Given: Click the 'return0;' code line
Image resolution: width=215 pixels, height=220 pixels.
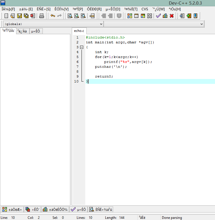Looking at the screenshot, I should [x=104, y=76].
